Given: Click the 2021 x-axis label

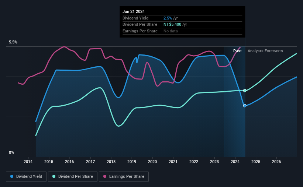Looking at the screenshot, I should click(x=173, y=162).
